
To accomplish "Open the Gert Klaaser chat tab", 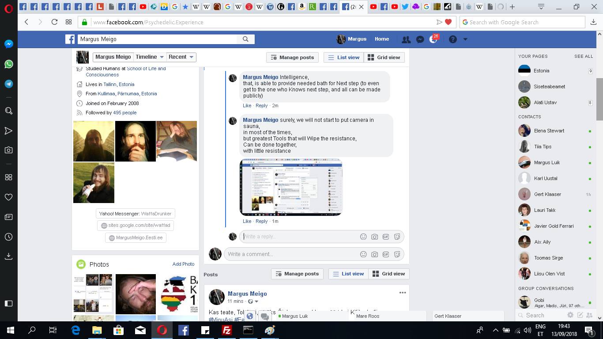I will pos(467,316).
